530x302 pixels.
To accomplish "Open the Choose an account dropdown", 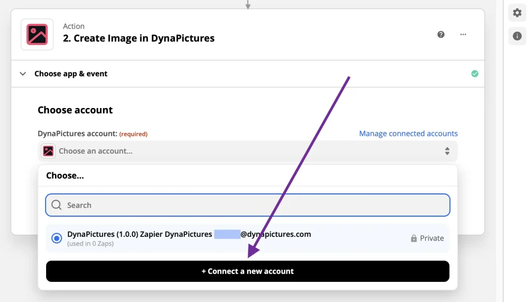I will 248,151.
